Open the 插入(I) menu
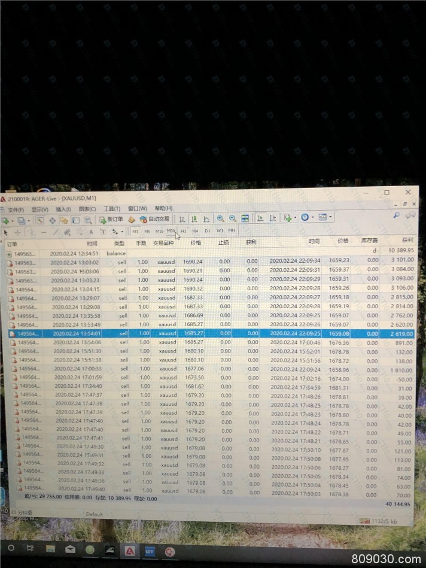Viewport: 426px width, 568px height. (x=63, y=209)
